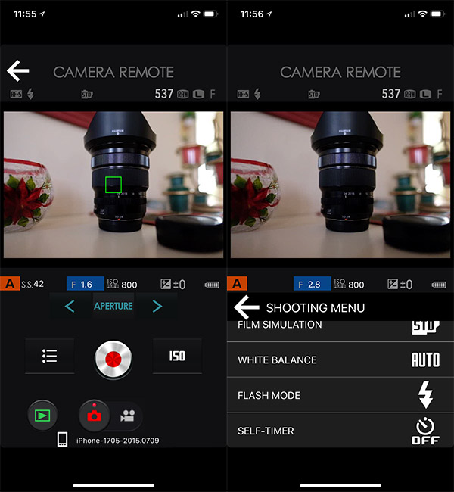This screenshot has width=454, height=492.
Task: Tap the F 2.8 aperture value in right screen
Action: point(310,285)
